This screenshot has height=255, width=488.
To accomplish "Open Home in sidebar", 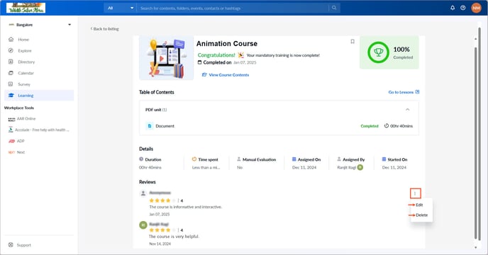I will [23, 40].
